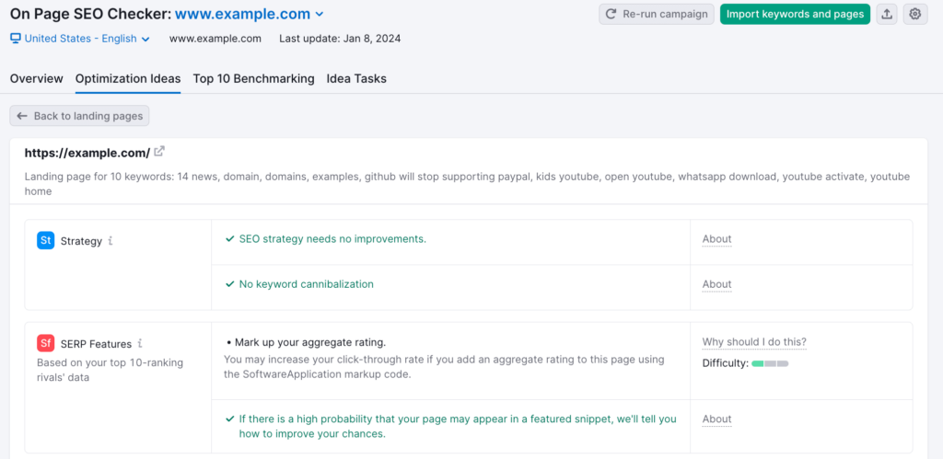Click Why should I do this? link
943x459 pixels.
[x=754, y=342]
